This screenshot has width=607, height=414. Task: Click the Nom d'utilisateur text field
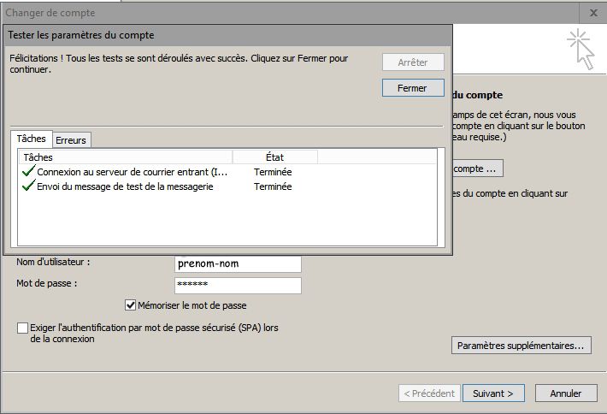pyautogui.click(x=238, y=263)
